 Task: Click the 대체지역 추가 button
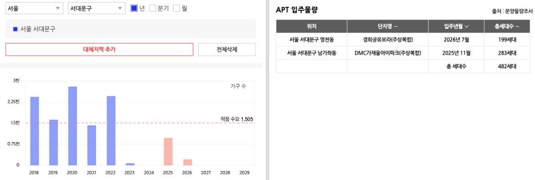click(99, 49)
